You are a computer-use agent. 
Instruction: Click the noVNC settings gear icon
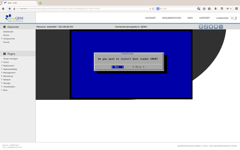[216, 27]
